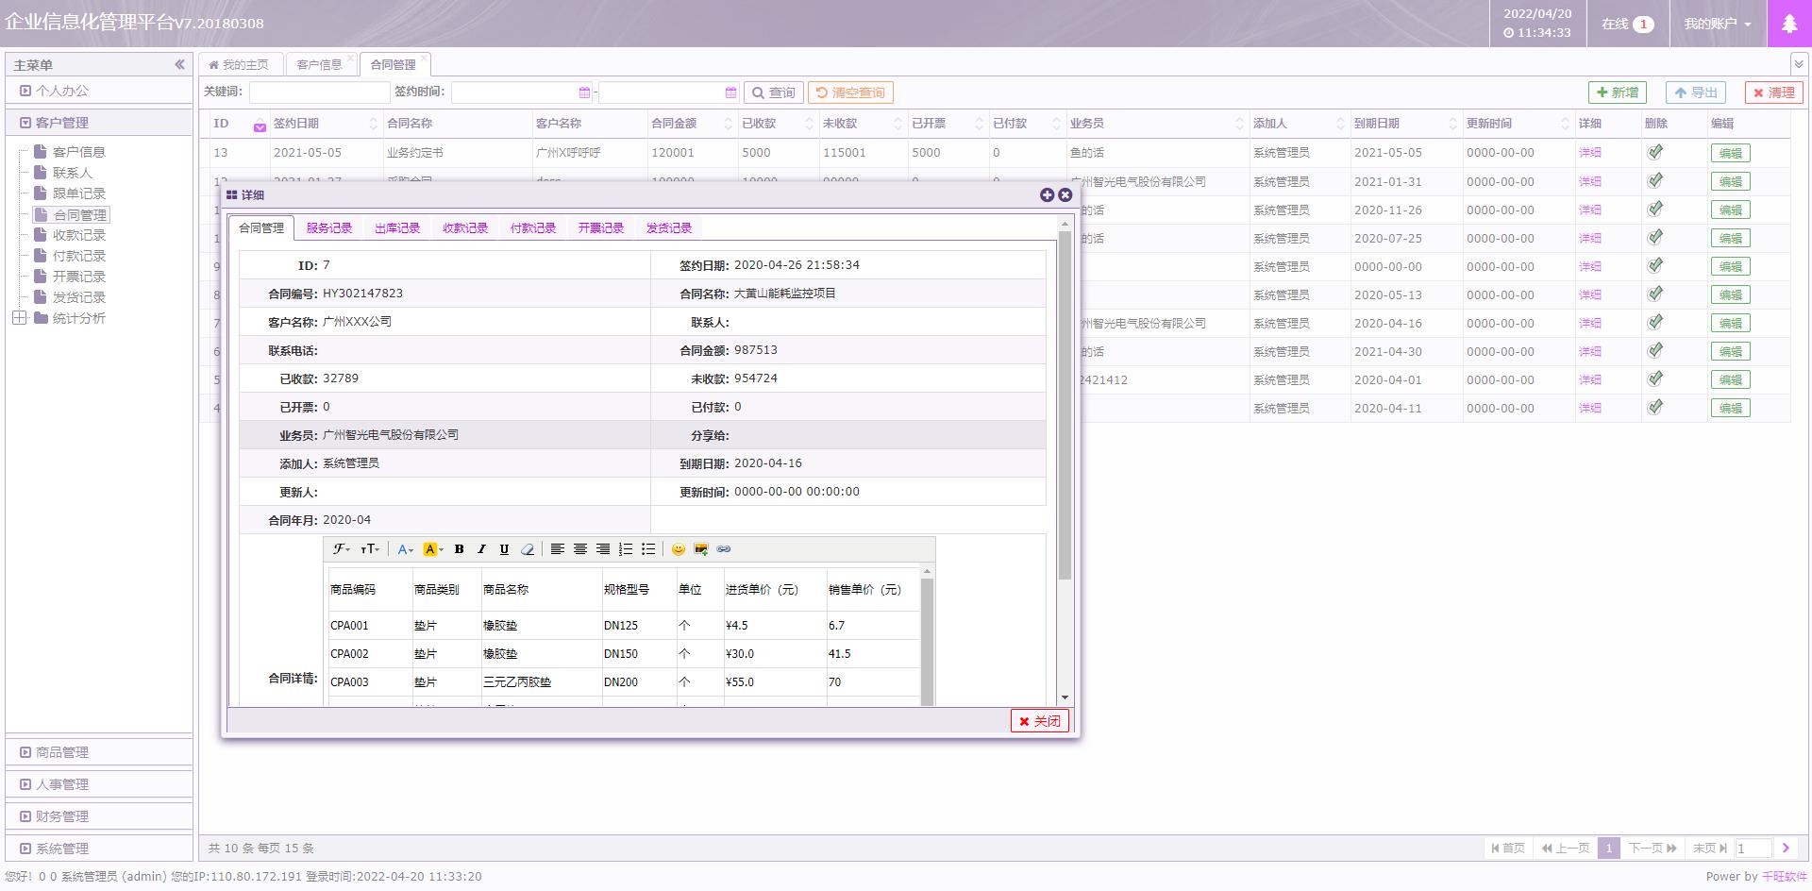
Task: Click the insert image icon
Action: coord(700,549)
